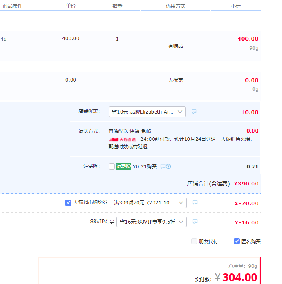
Task: Untick the 匿名购买 checkbox
Action: tap(237, 241)
